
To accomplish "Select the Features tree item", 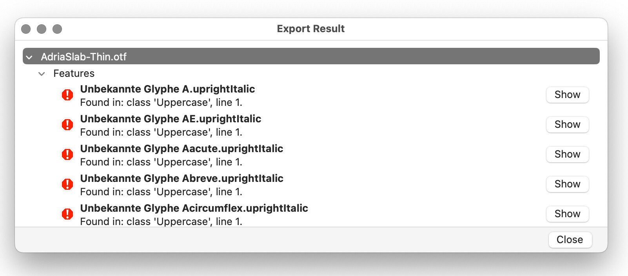I will click(x=74, y=74).
